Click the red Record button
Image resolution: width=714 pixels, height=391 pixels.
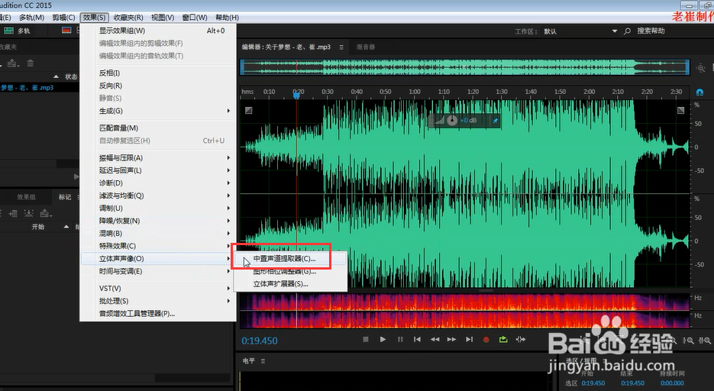point(486,339)
